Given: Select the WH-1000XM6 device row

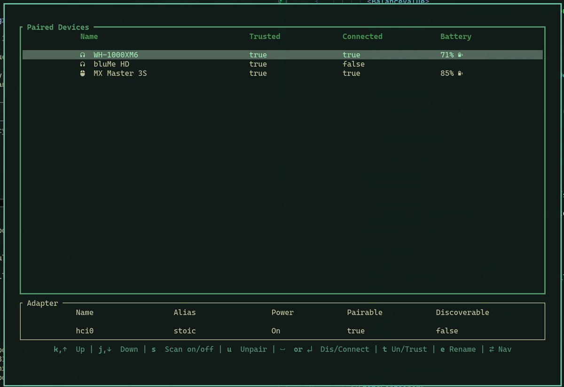Looking at the screenshot, I should click(x=282, y=55).
